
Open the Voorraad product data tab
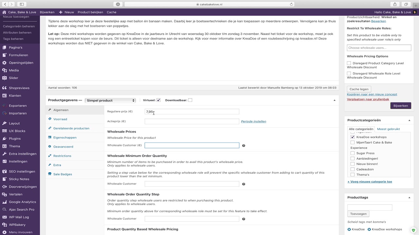75,119
